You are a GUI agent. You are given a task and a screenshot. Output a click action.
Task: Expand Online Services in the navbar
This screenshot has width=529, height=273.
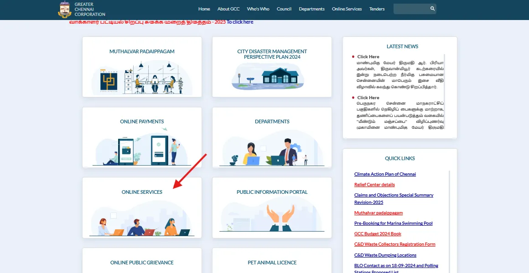[x=347, y=9]
